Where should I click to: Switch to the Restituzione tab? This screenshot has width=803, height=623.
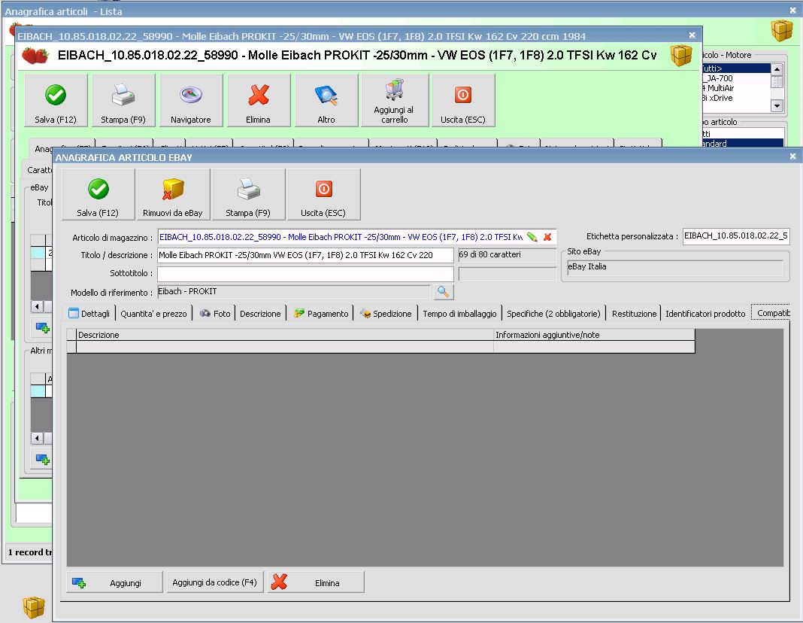pos(634,314)
